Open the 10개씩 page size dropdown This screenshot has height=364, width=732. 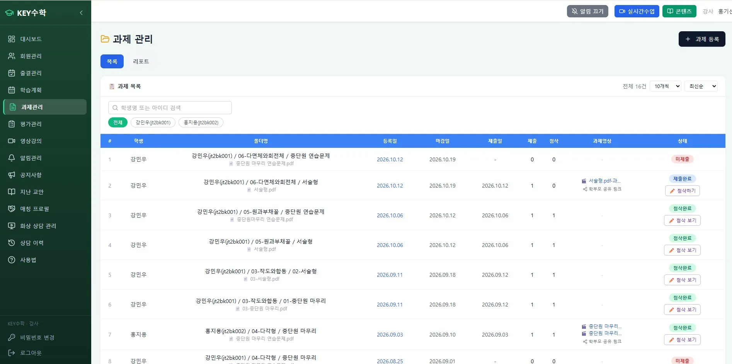click(666, 86)
